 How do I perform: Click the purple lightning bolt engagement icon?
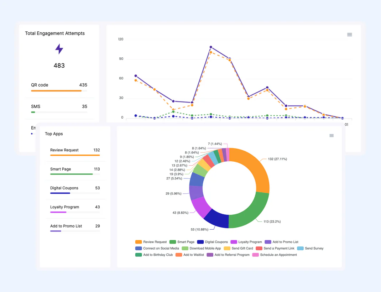click(59, 49)
